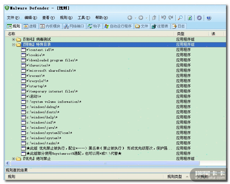Screen dimensions: 230x184
Task: Select the *\启动\* rule
Action: pos(34,96)
